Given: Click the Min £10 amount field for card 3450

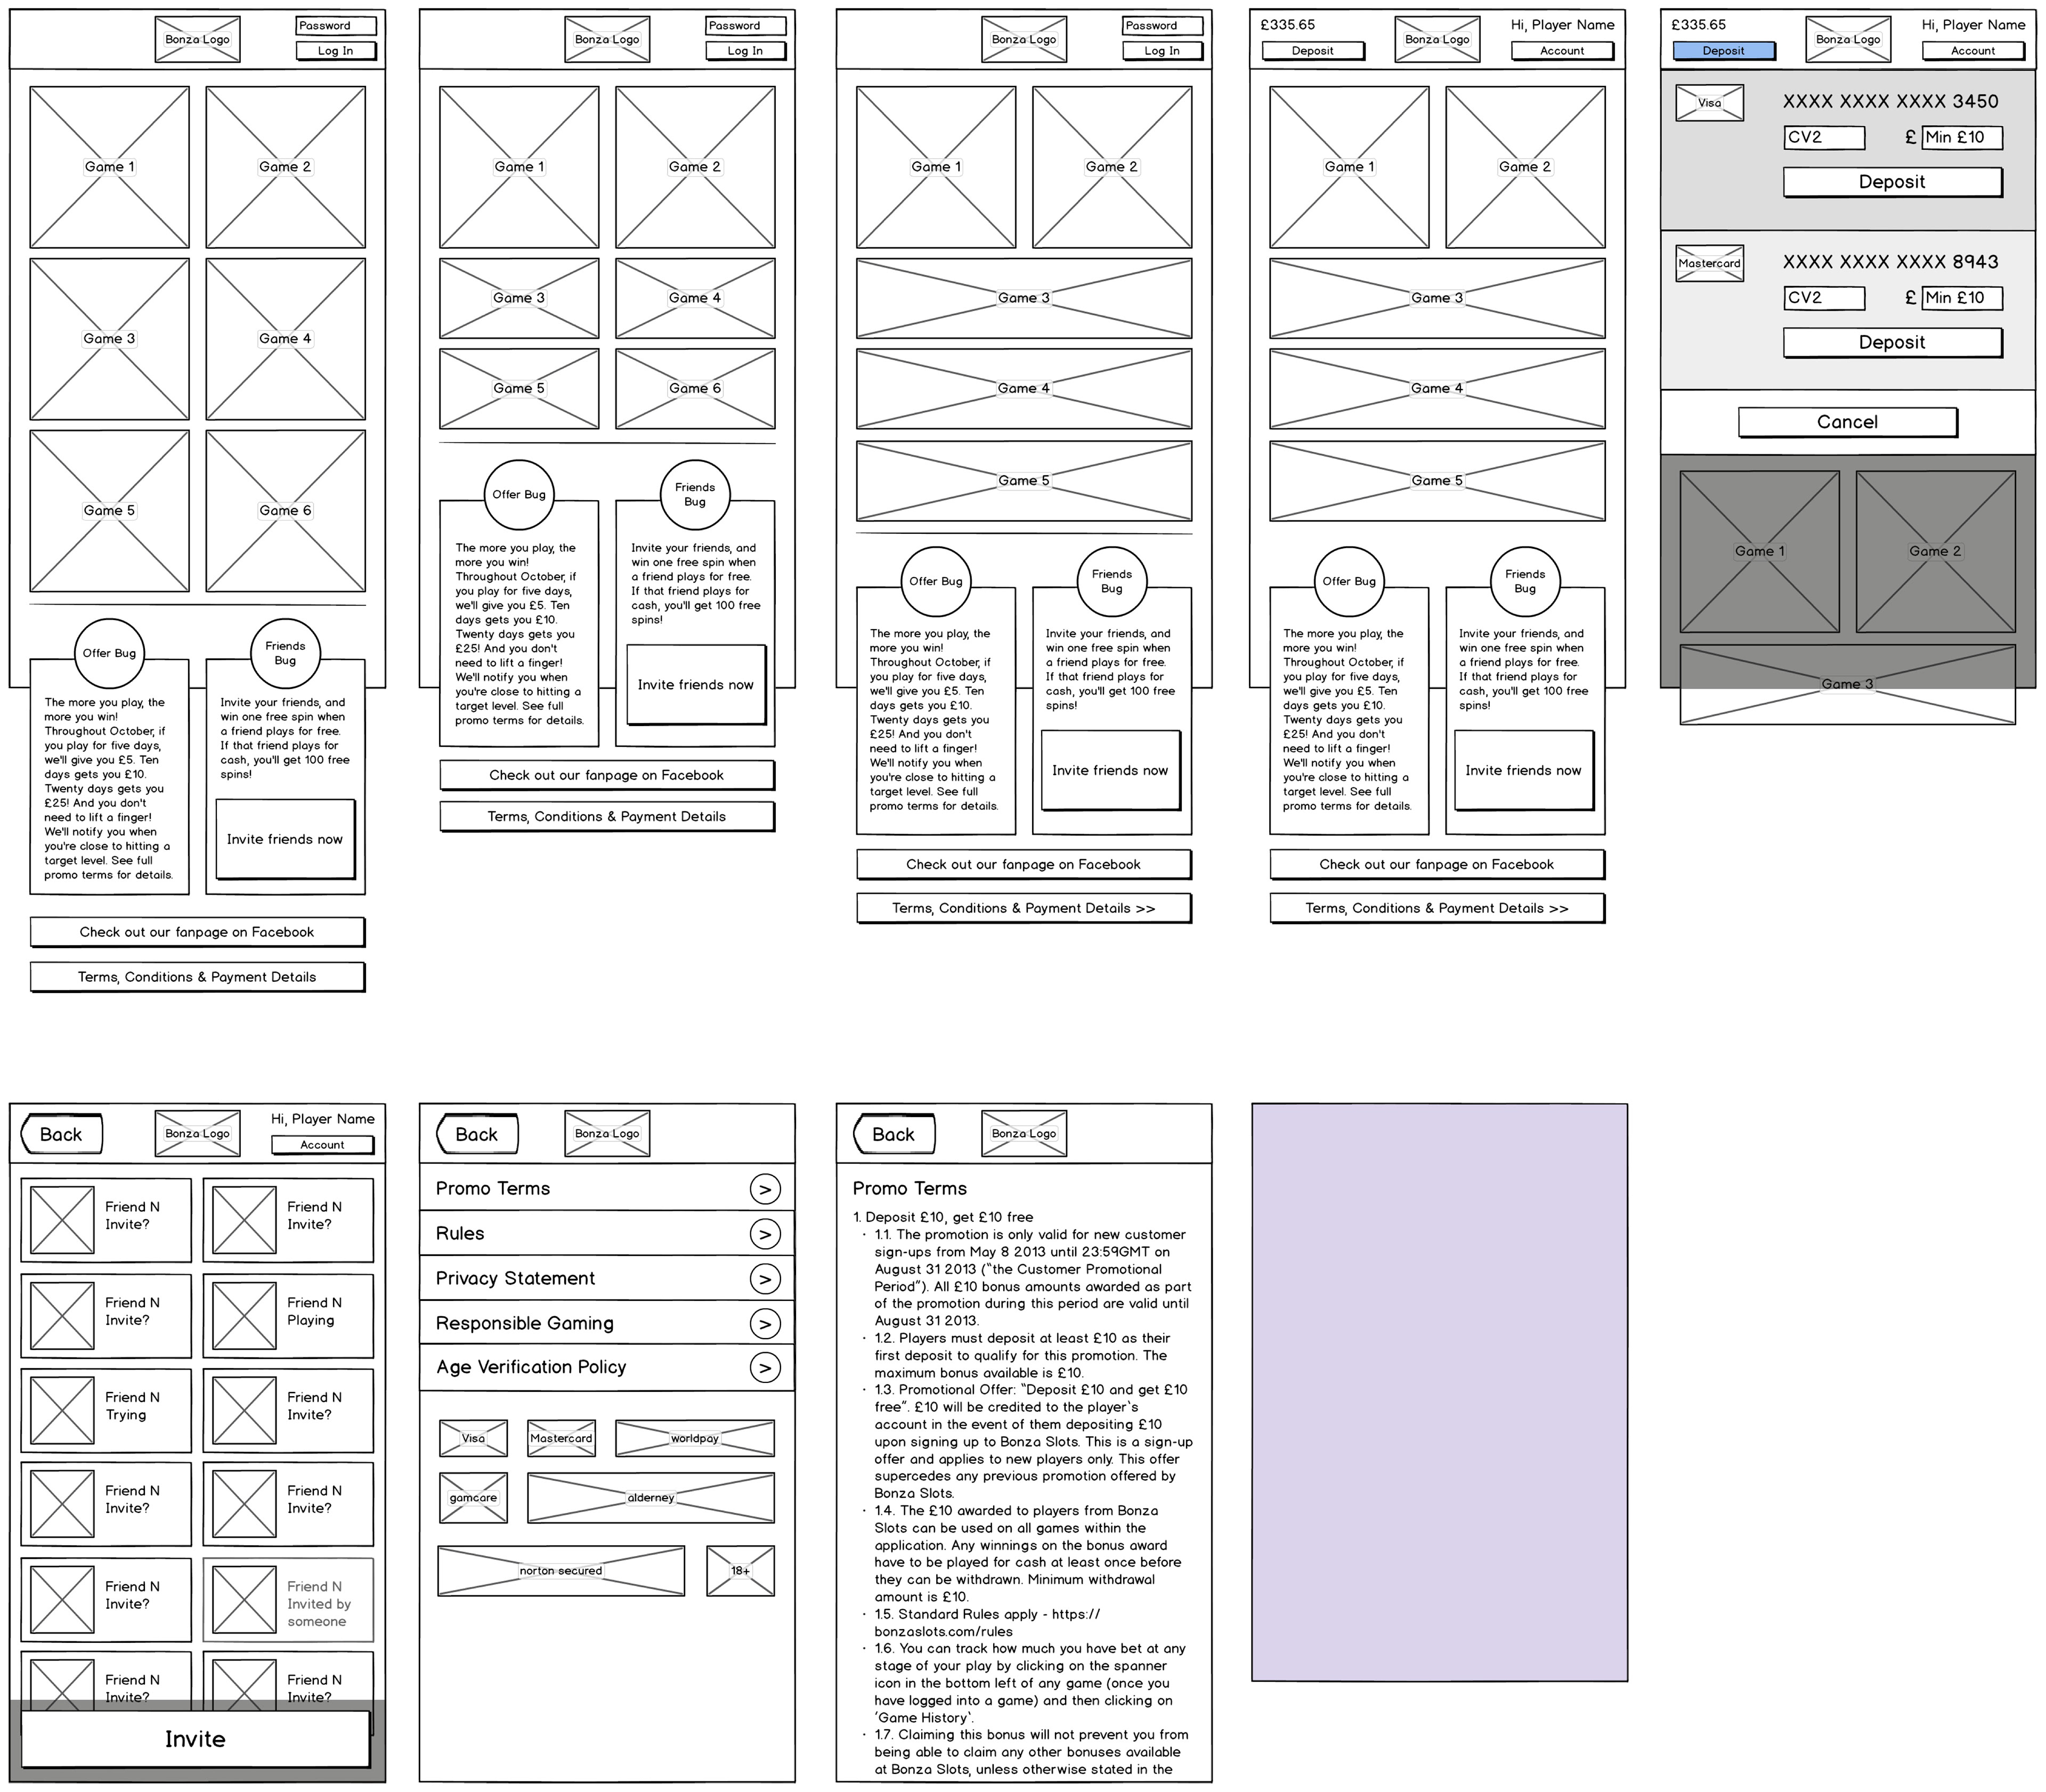Looking at the screenshot, I should (x=1962, y=137).
